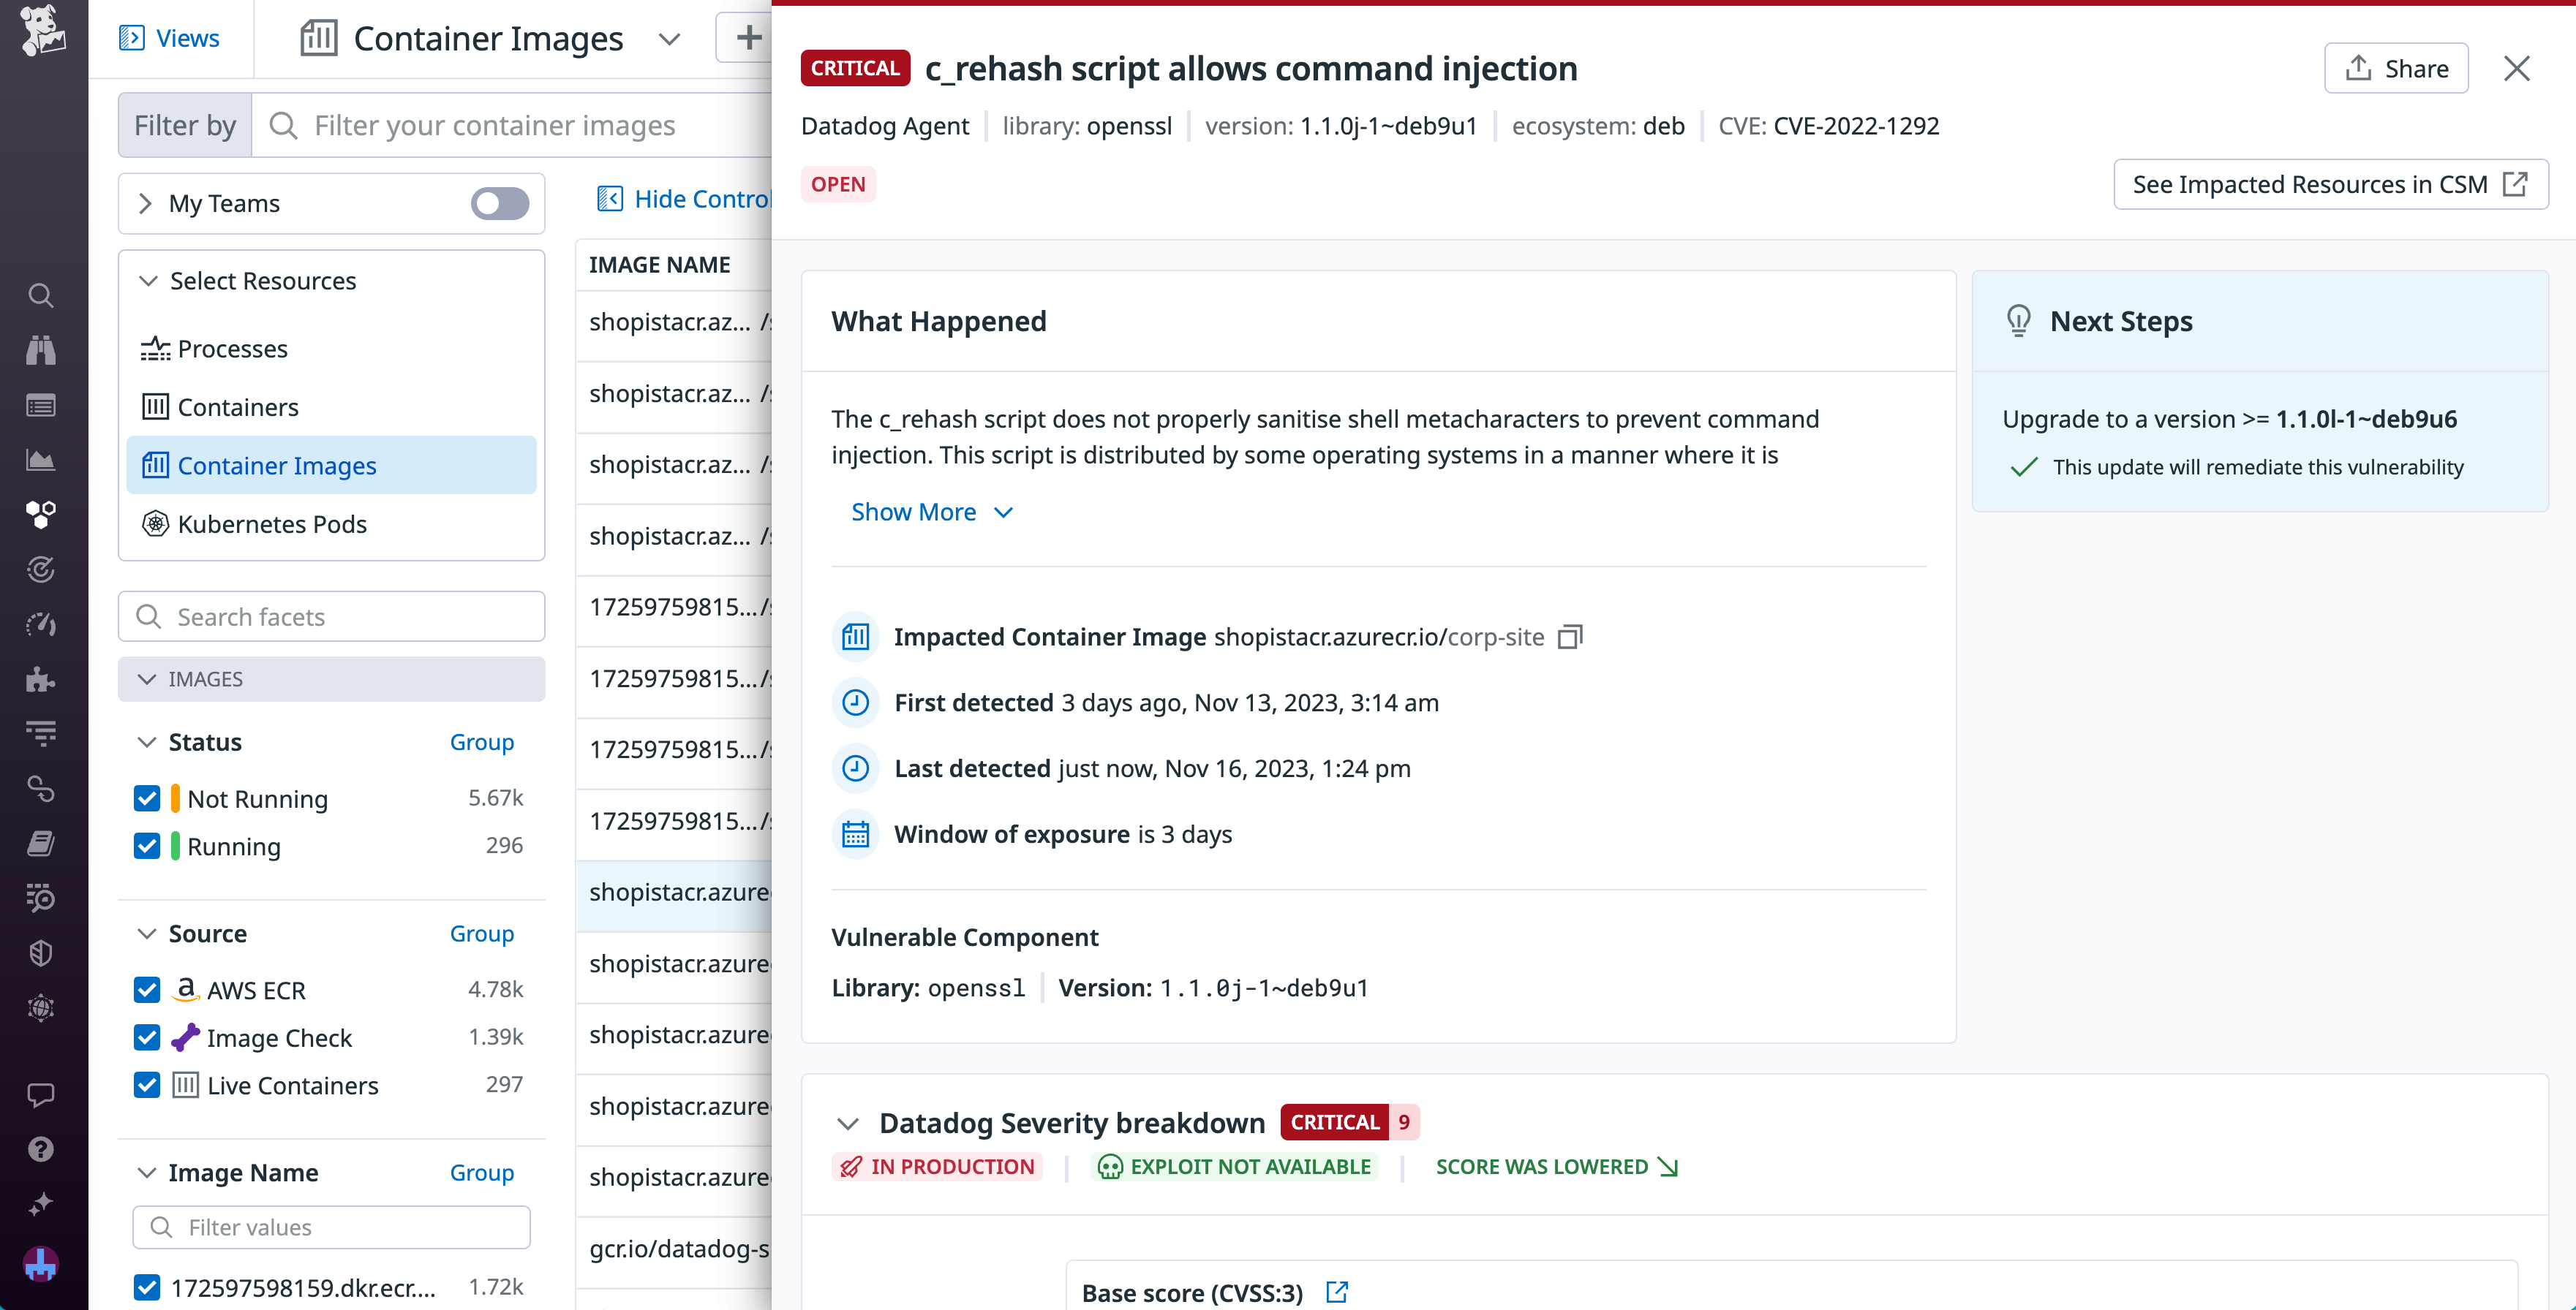The image size is (2576, 1310).
Task: Open the search icon in the sidebar
Action: (41, 295)
